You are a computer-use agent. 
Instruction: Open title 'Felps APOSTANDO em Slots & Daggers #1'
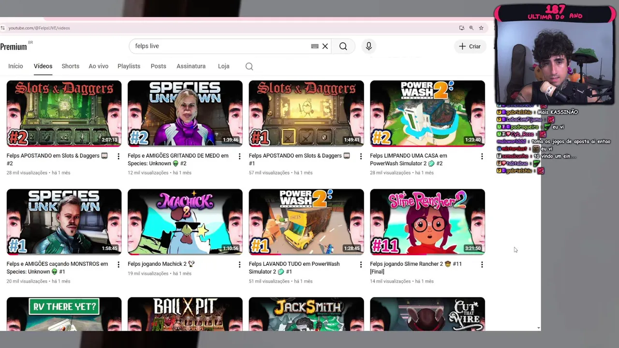click(299, 159)
